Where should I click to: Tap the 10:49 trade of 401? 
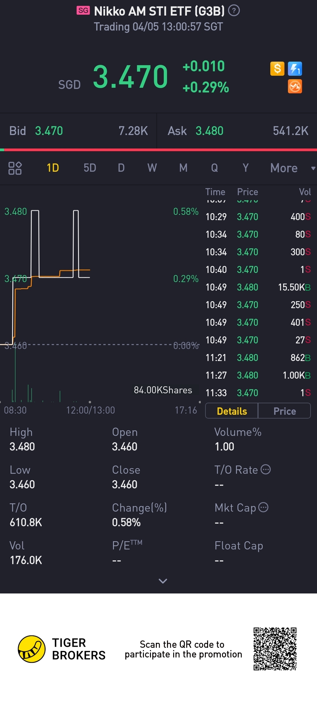[258, 322]
